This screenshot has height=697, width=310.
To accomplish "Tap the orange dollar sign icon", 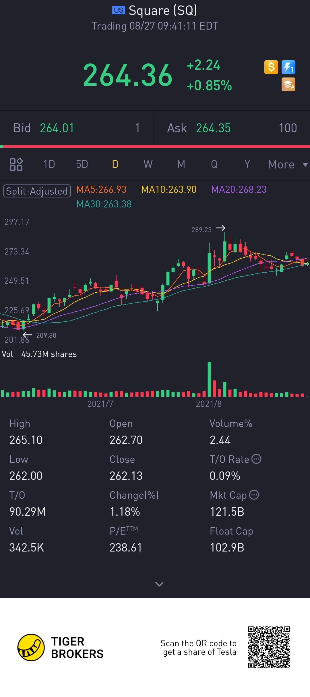I will click(271, 67).
